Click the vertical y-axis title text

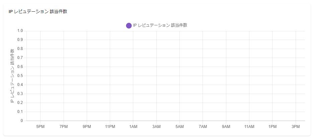[x=12, y=76]
